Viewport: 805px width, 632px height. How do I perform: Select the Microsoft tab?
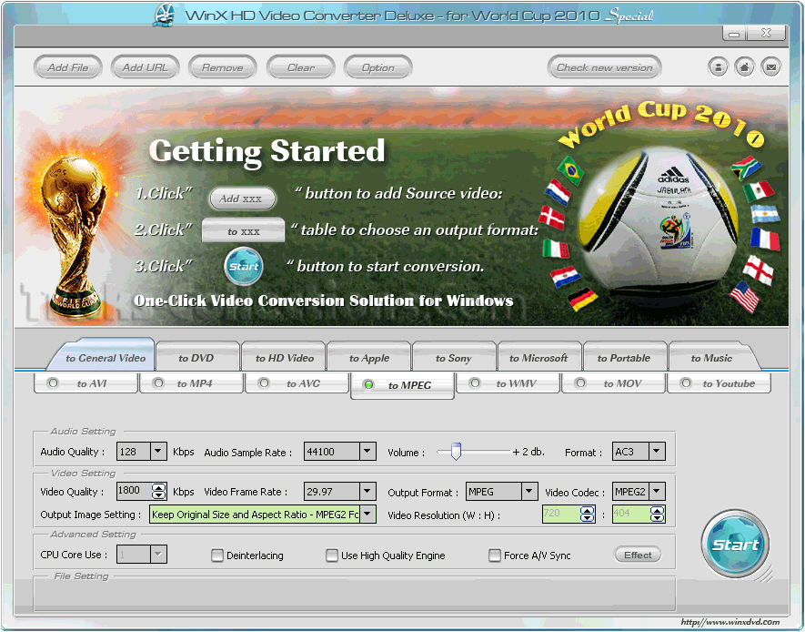538,358
